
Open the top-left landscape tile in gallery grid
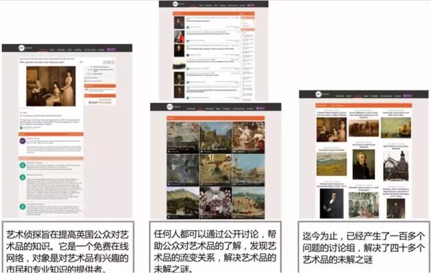click(x=183, y=138)
